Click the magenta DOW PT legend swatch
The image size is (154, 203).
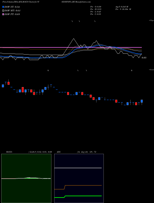coord(3,14)
